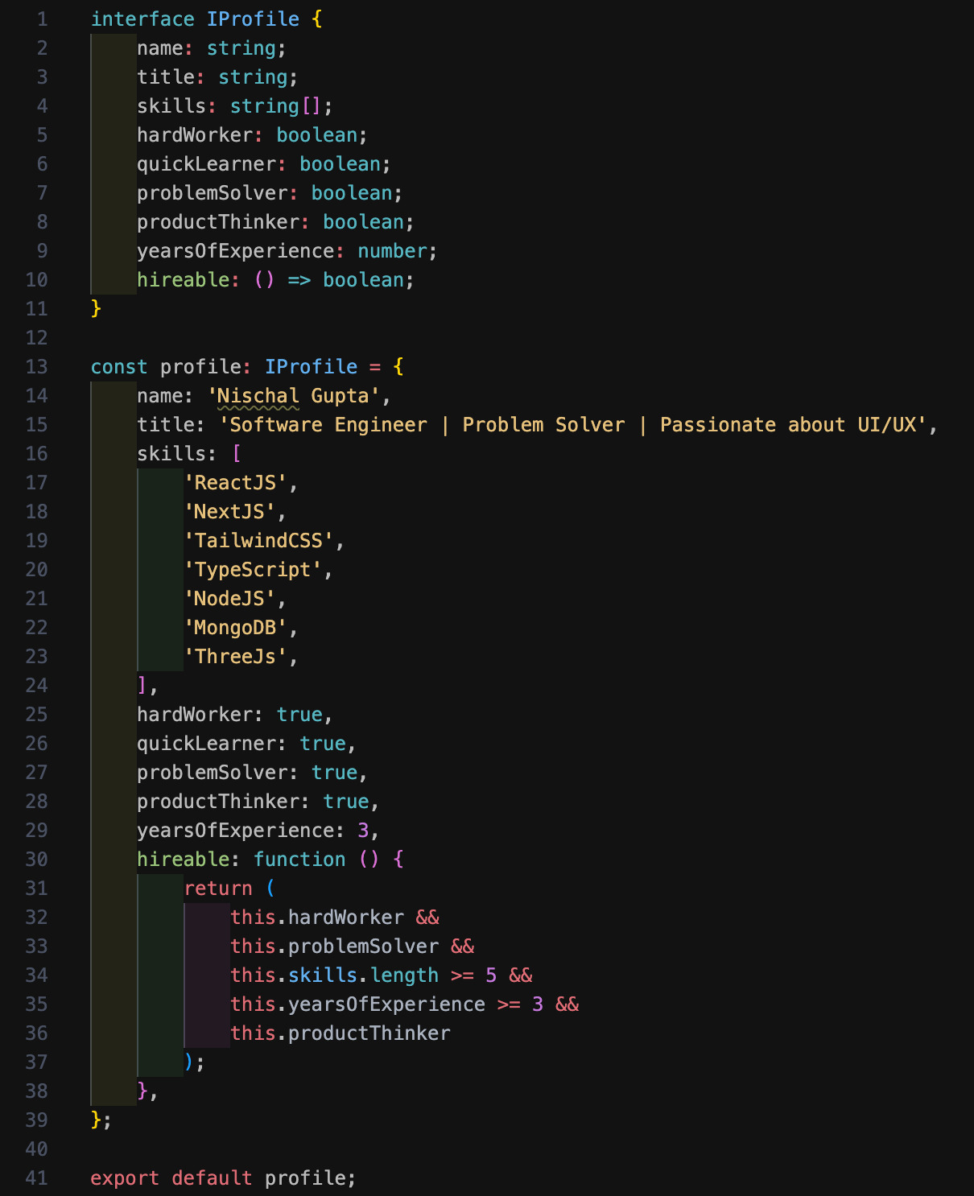The height and width of the screenshot is (1196, 974).
Task: Click the 'length' property on line 34
Action: [x=404, y=975]
